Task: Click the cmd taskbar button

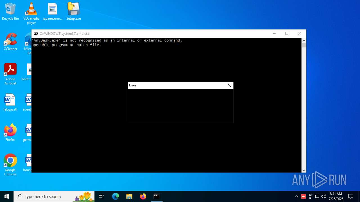Action: (157, 196)
